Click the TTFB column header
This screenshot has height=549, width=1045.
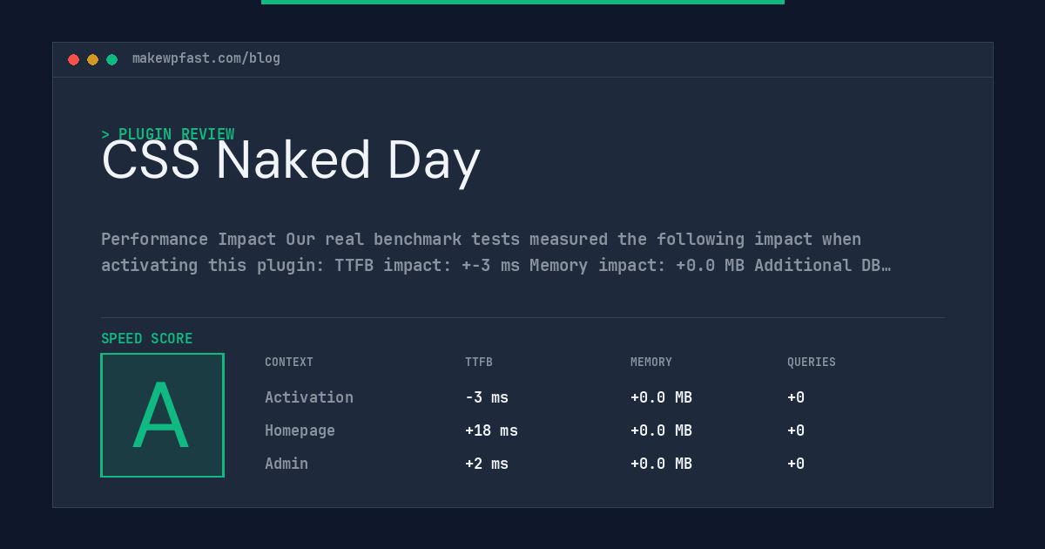click(x=479, y=363)
